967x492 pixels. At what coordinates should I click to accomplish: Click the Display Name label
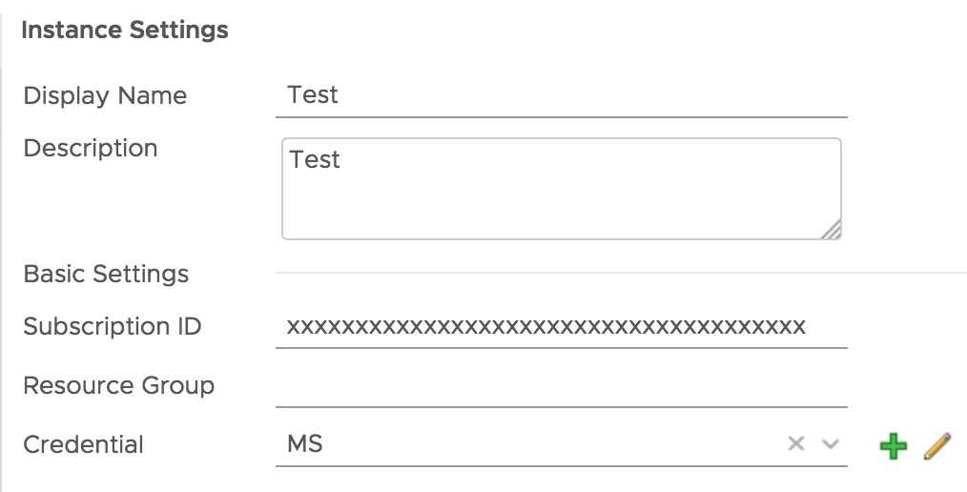(105, 95)
